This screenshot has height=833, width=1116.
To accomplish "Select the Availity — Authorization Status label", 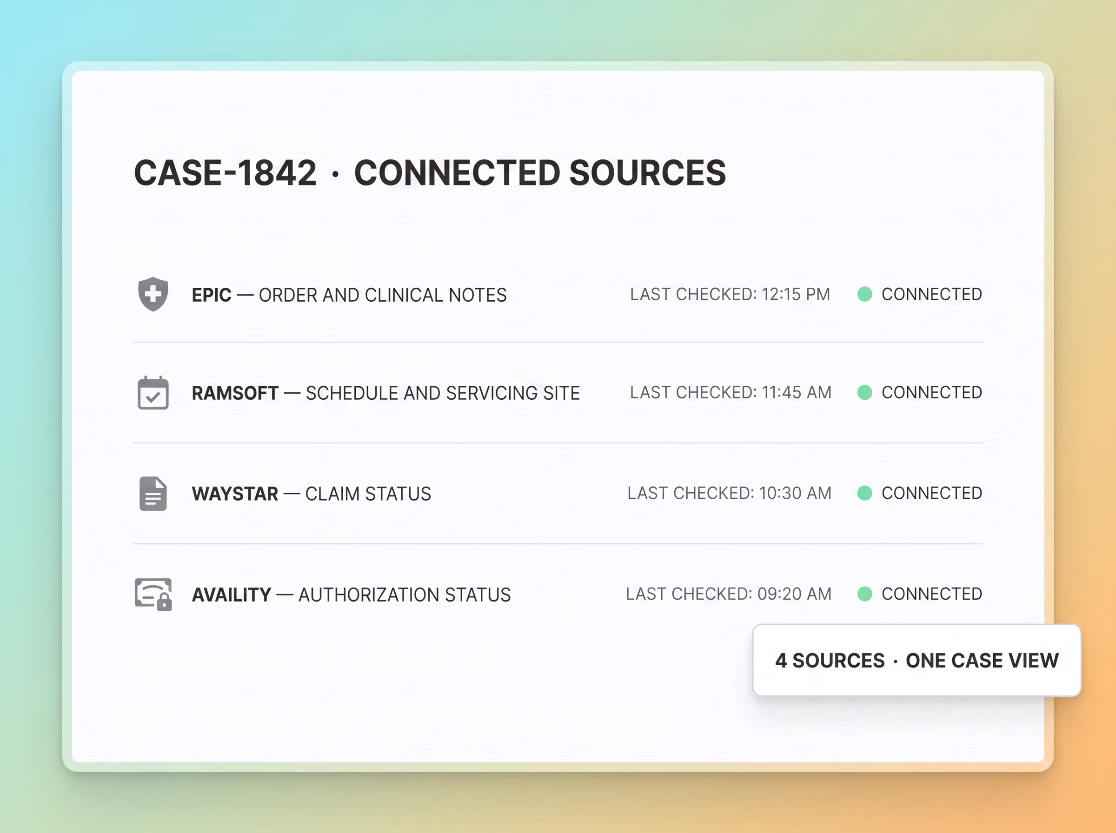I will [x=351, y=595].
